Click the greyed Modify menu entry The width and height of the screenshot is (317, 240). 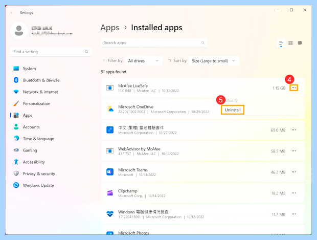(232, 101)
